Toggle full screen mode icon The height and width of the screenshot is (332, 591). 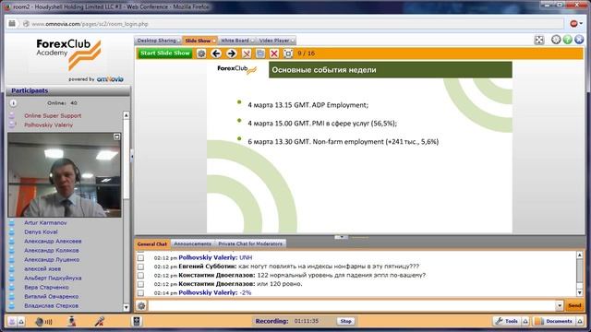pyautogui.click(x=539, y=40)
